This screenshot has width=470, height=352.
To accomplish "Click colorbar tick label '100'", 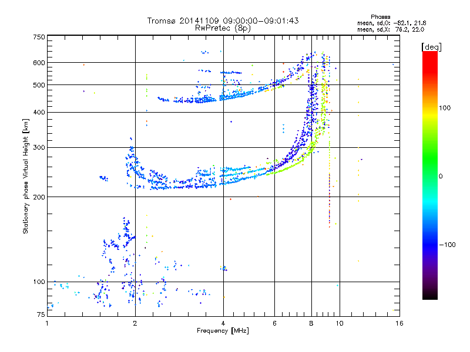I will 445,108.
